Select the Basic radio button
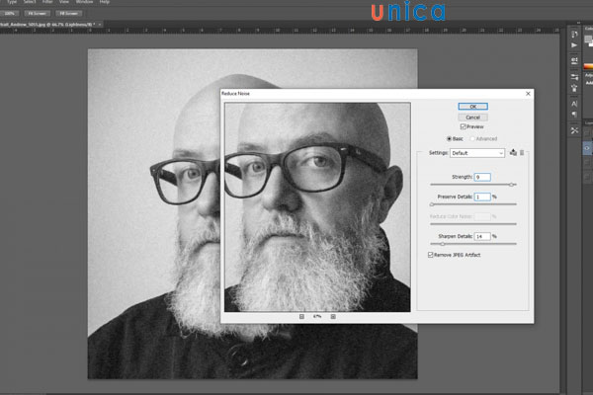The image size is (593, 395). (450, 139)
